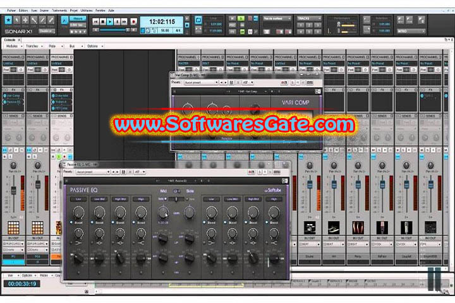
Task: Click the Set Loop Points to selection icon
Action: click(198, 29)
